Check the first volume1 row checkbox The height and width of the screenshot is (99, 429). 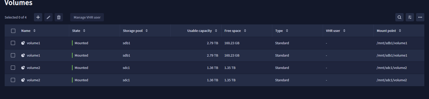pos(13,43)
